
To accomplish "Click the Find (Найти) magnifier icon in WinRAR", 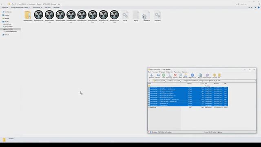I will (x=180, y=76).
